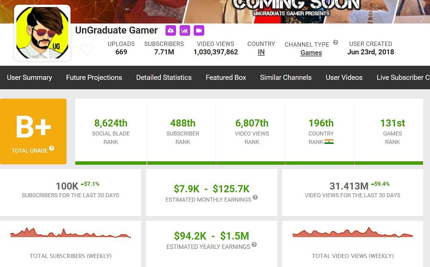Viewport: 430px width, 267px height.
Task: Click the 131st games rank
Action: [392, 123]
